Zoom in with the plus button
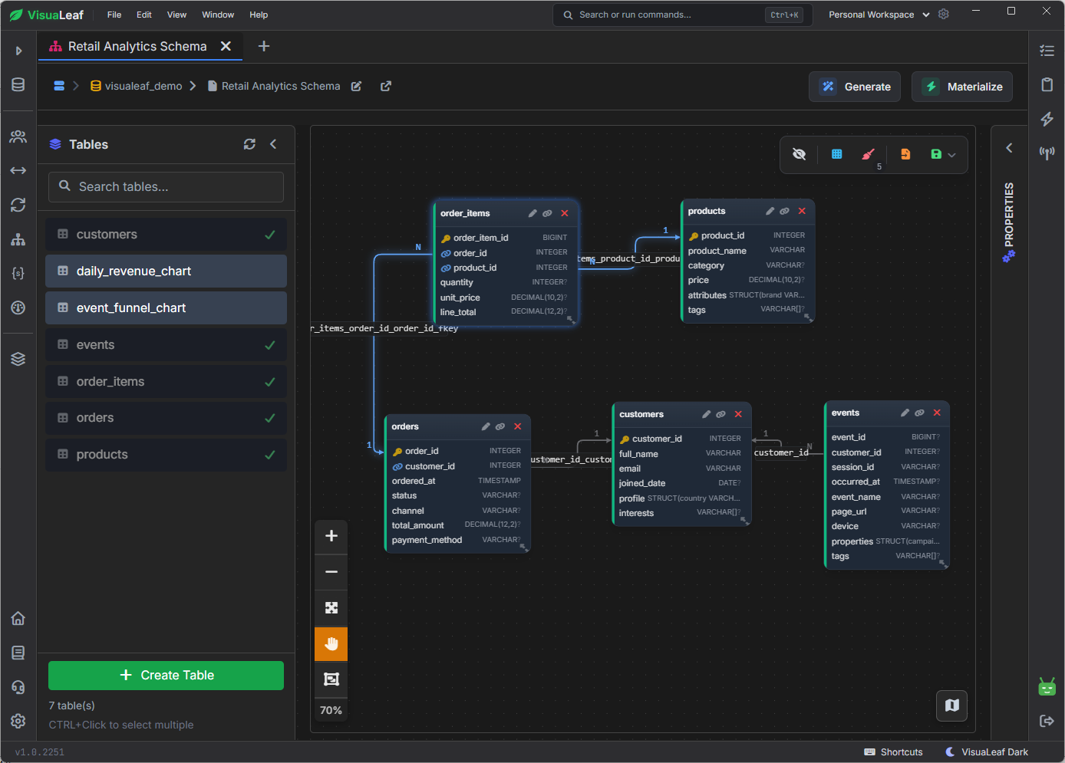Image resolution: width=1065 pixels, height=763 pixels. (331, 536)
